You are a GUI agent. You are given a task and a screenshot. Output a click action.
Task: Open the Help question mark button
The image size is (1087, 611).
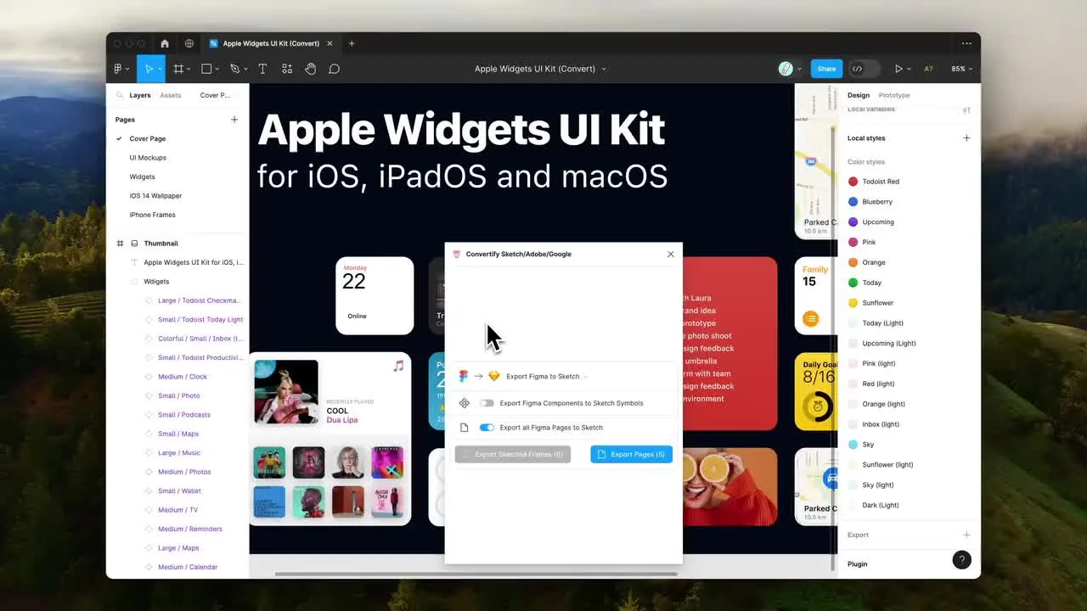[961, 560]
